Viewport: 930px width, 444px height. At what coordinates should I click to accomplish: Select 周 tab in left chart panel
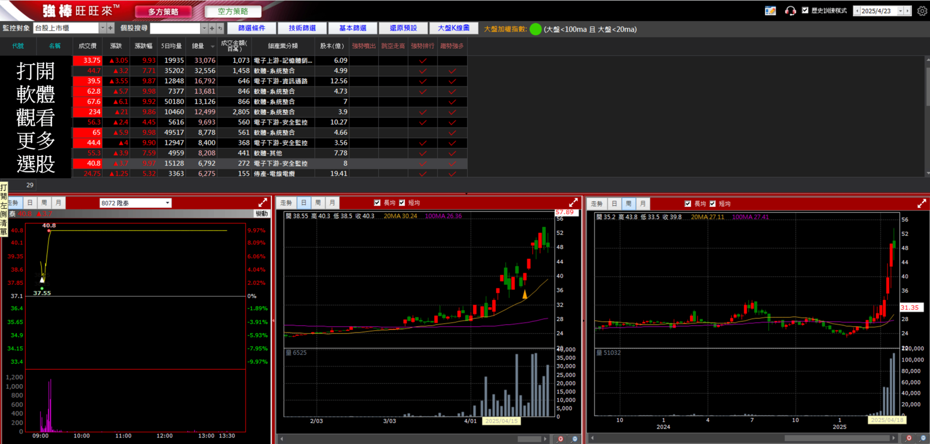(44, 202)
